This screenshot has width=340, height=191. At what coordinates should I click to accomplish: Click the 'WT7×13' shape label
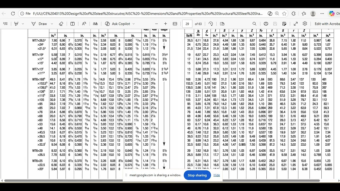click(38, 69)
